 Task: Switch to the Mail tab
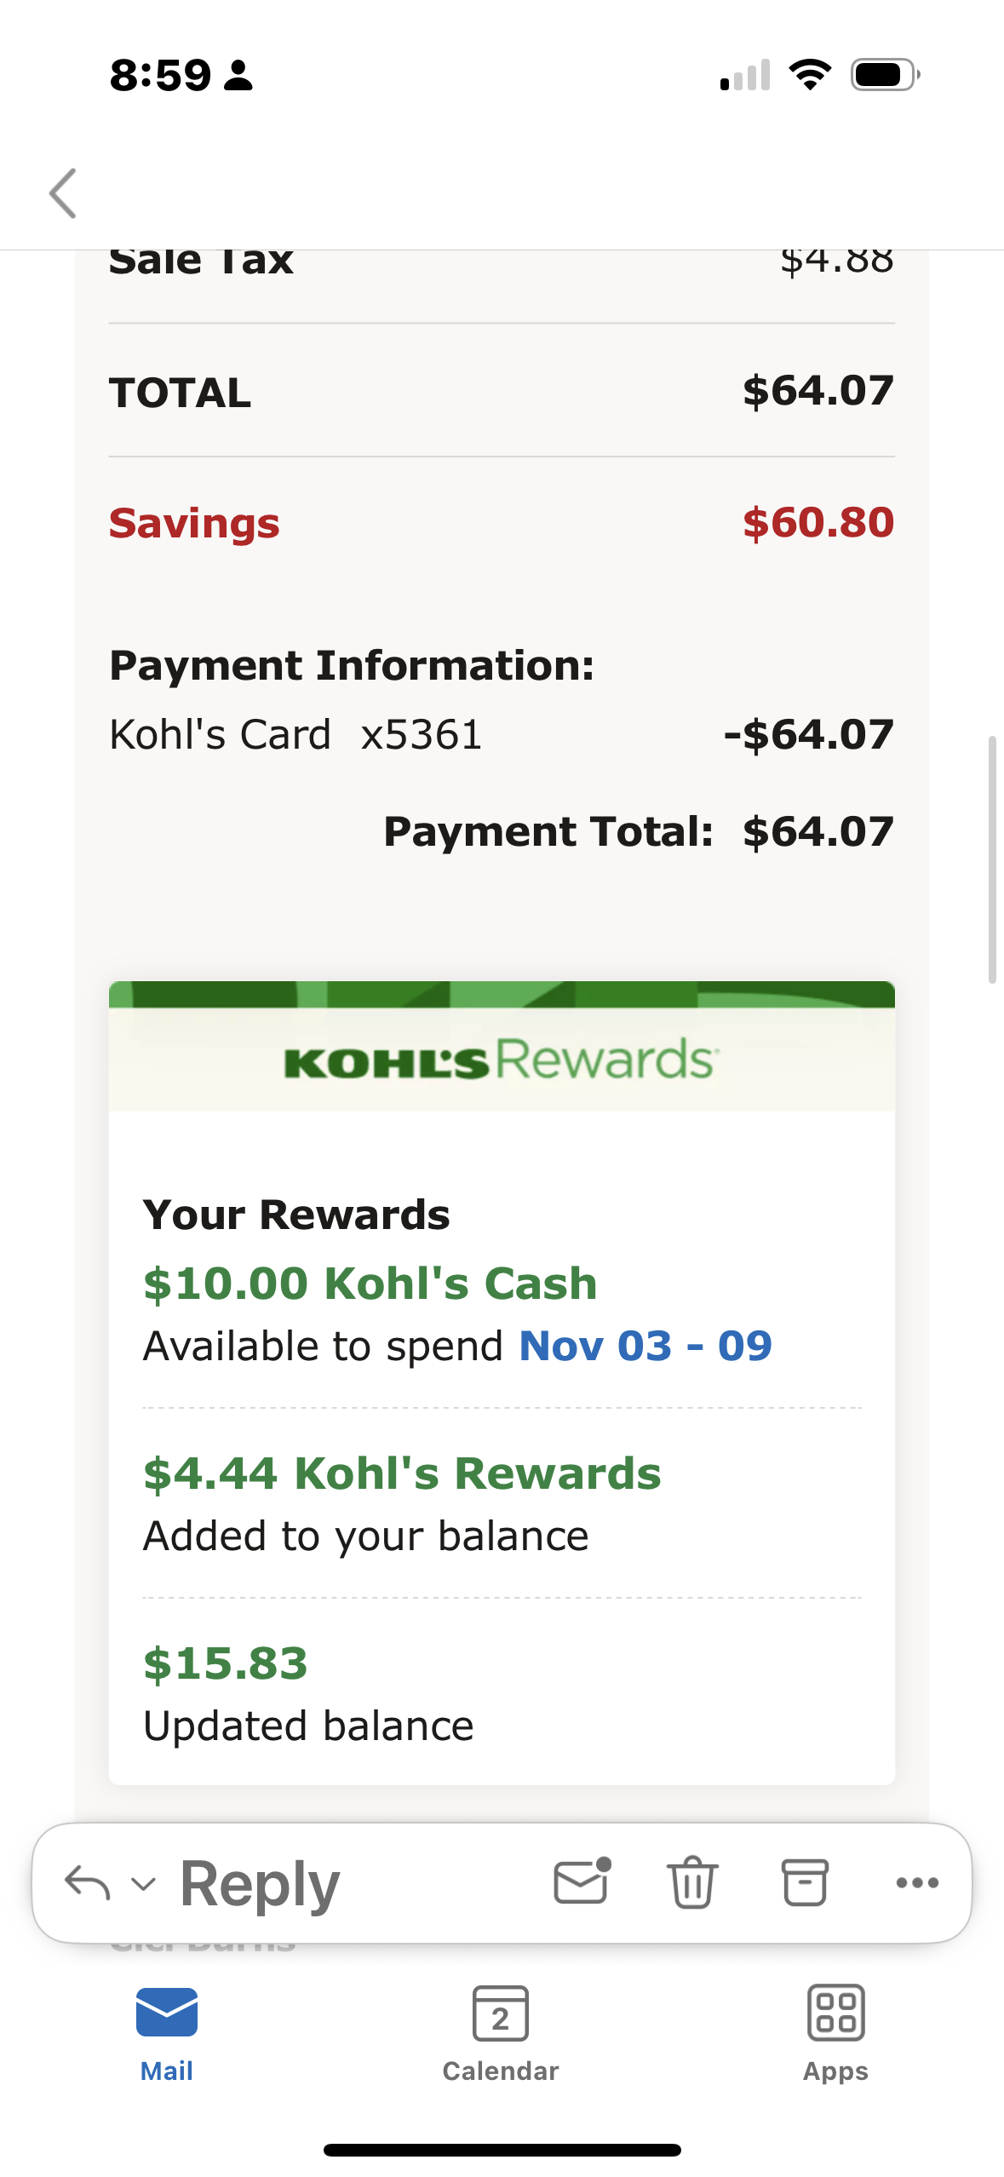(x=167, y=2035)
